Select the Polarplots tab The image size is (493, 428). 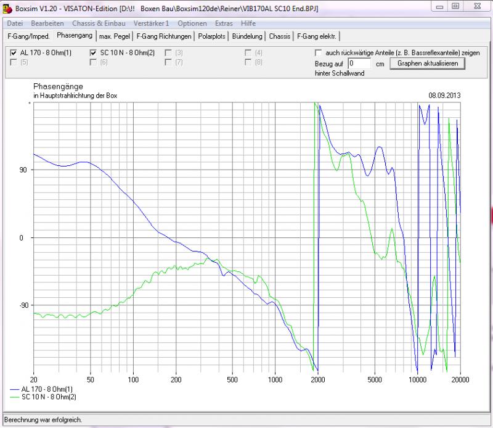click(211, 36)
